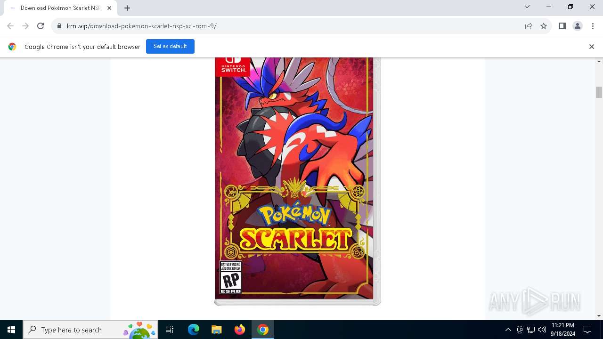View site information via the lock icon
Screen dimensions: 603x339
59,26
